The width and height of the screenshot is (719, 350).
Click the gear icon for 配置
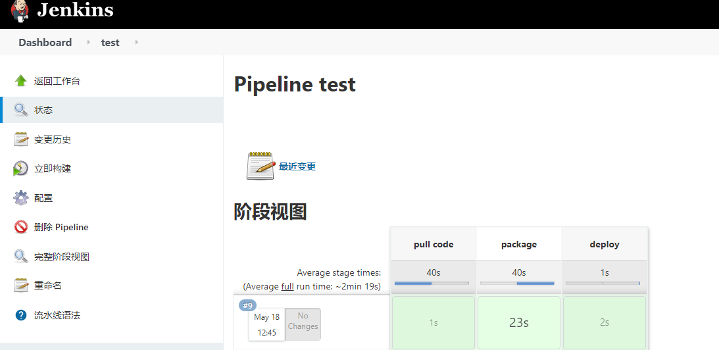pyautogui.click(x=21, y=197)
